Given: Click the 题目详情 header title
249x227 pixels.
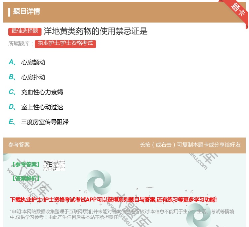Looking at the screenshot, I should click(x=27, y=11).
